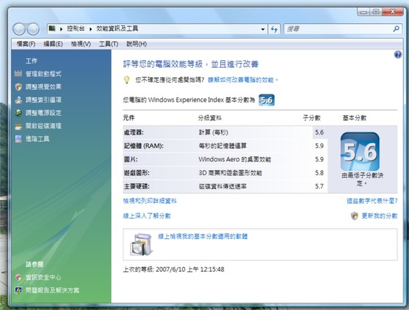The image size is (409, 310).
Task: Open 管理啟動程式 task link
Action: [44, 74]
